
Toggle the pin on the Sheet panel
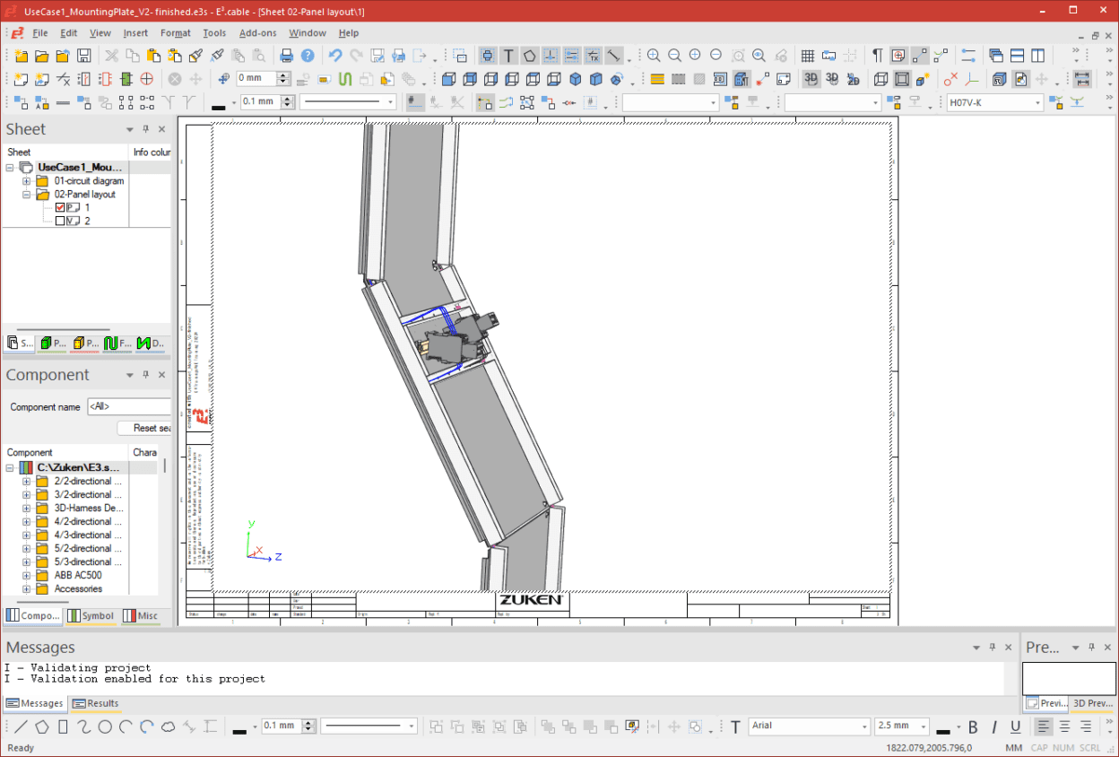[x=143, y=128]
